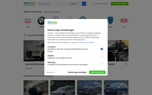
Task: Click the 'Beliebte Kategorien' heading
Action: point(33,12)
